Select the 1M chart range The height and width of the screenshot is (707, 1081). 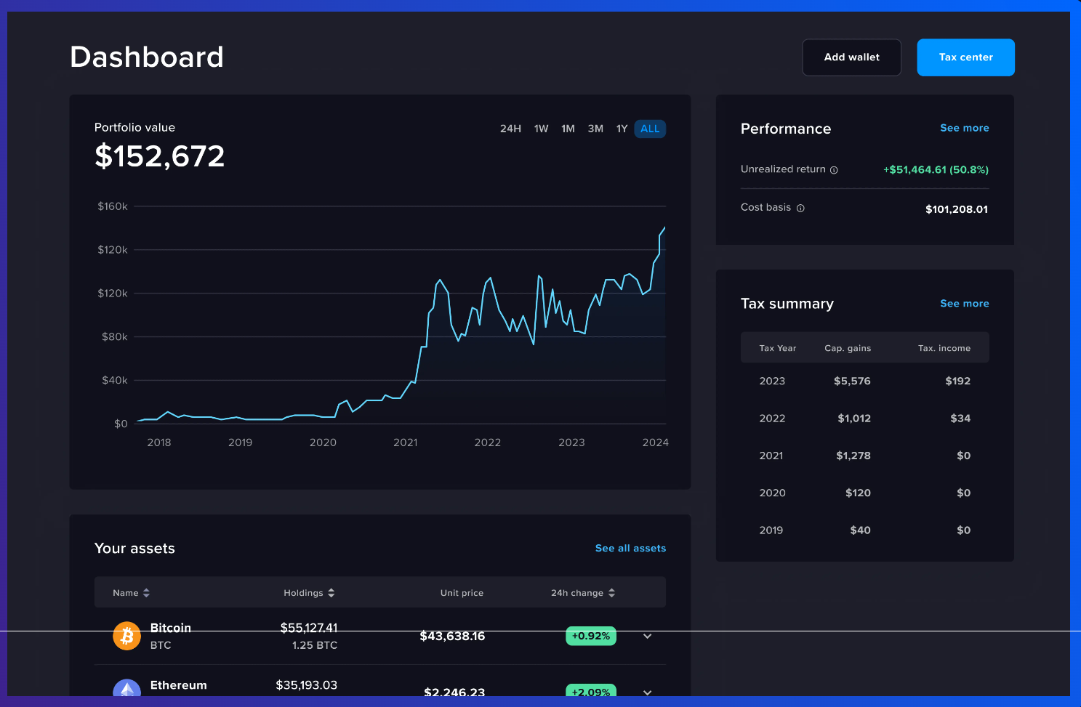[x=568, y=129]
